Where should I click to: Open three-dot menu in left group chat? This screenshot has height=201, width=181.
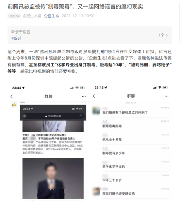click(84, 96)
